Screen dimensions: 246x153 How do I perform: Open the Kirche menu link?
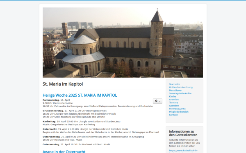[x=173, y=96]
